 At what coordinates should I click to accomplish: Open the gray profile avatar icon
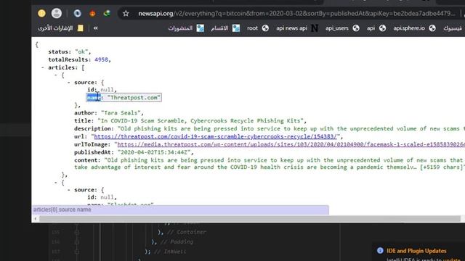(57, 13)
